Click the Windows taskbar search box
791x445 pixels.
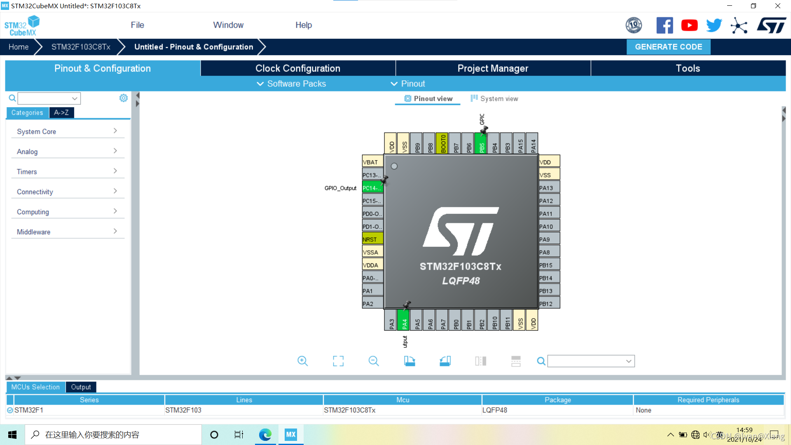point(113,435)
